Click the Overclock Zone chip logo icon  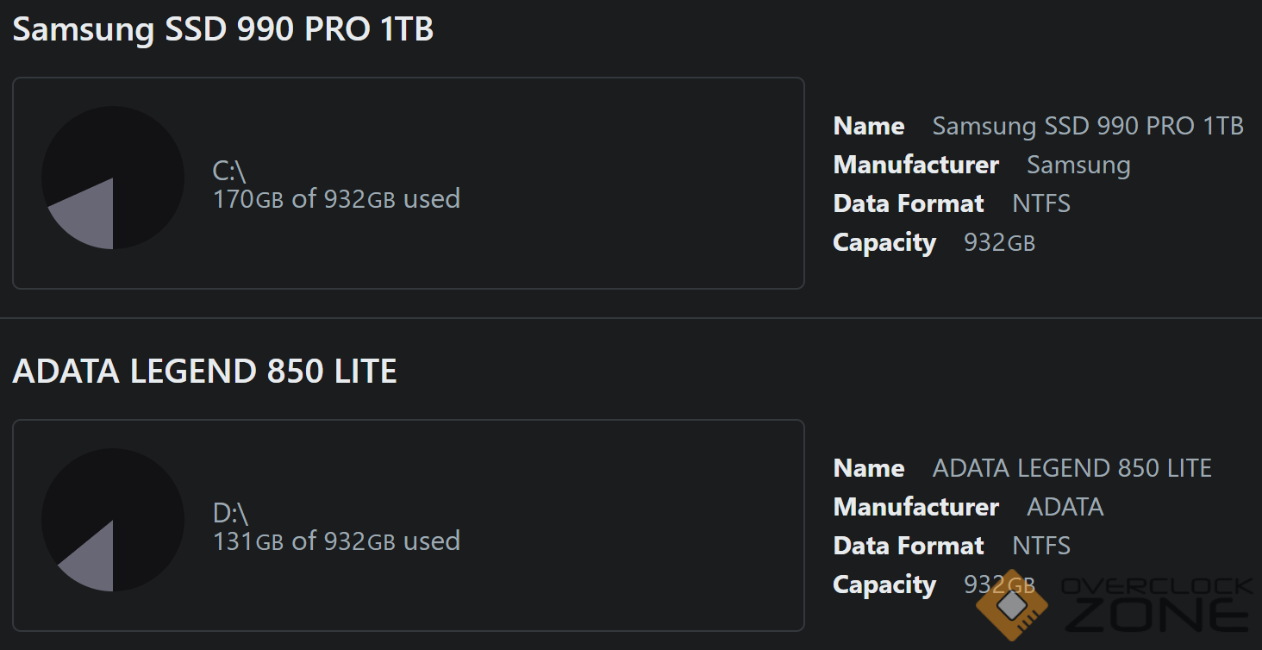(x=1011, y=605)
